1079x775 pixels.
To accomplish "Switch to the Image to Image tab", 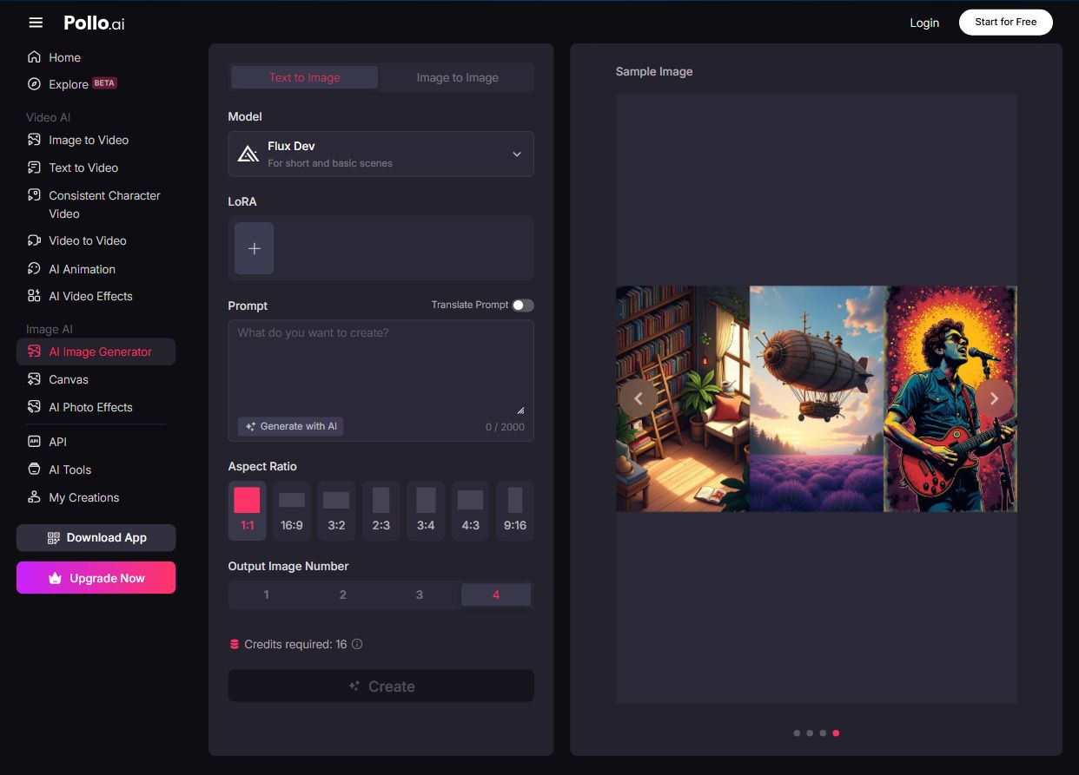I will 457,77.
